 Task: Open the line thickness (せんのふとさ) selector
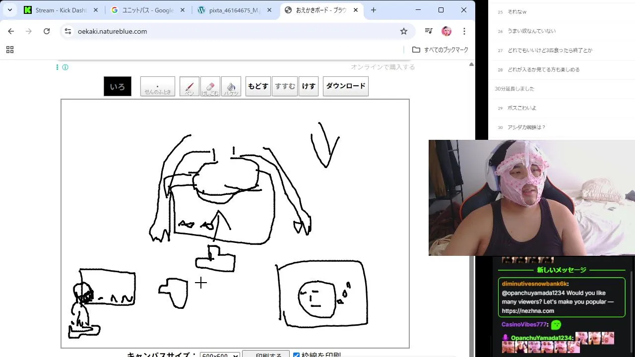158,86
